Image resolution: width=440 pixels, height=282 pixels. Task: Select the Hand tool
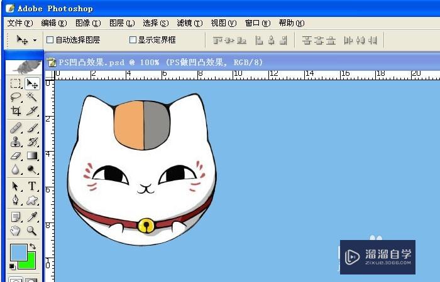coord(16,231)
